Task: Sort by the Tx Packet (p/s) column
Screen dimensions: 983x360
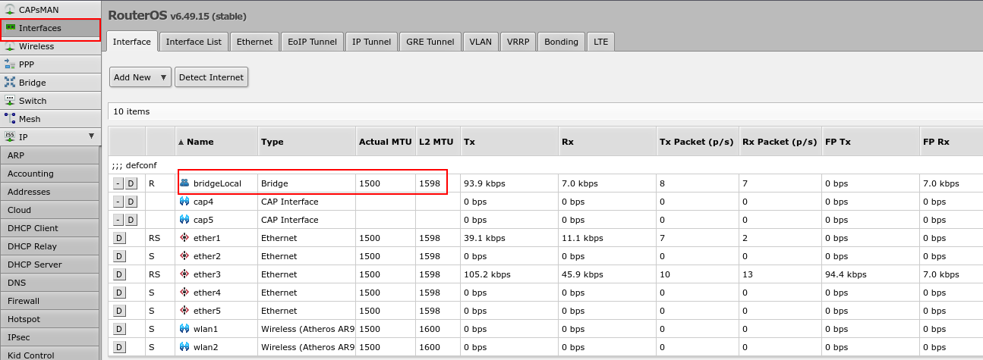Action: [x=698, y=142]
